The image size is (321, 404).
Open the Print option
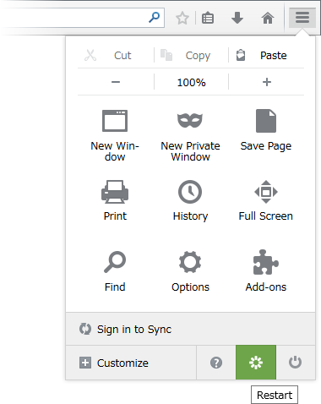(115, 202)
